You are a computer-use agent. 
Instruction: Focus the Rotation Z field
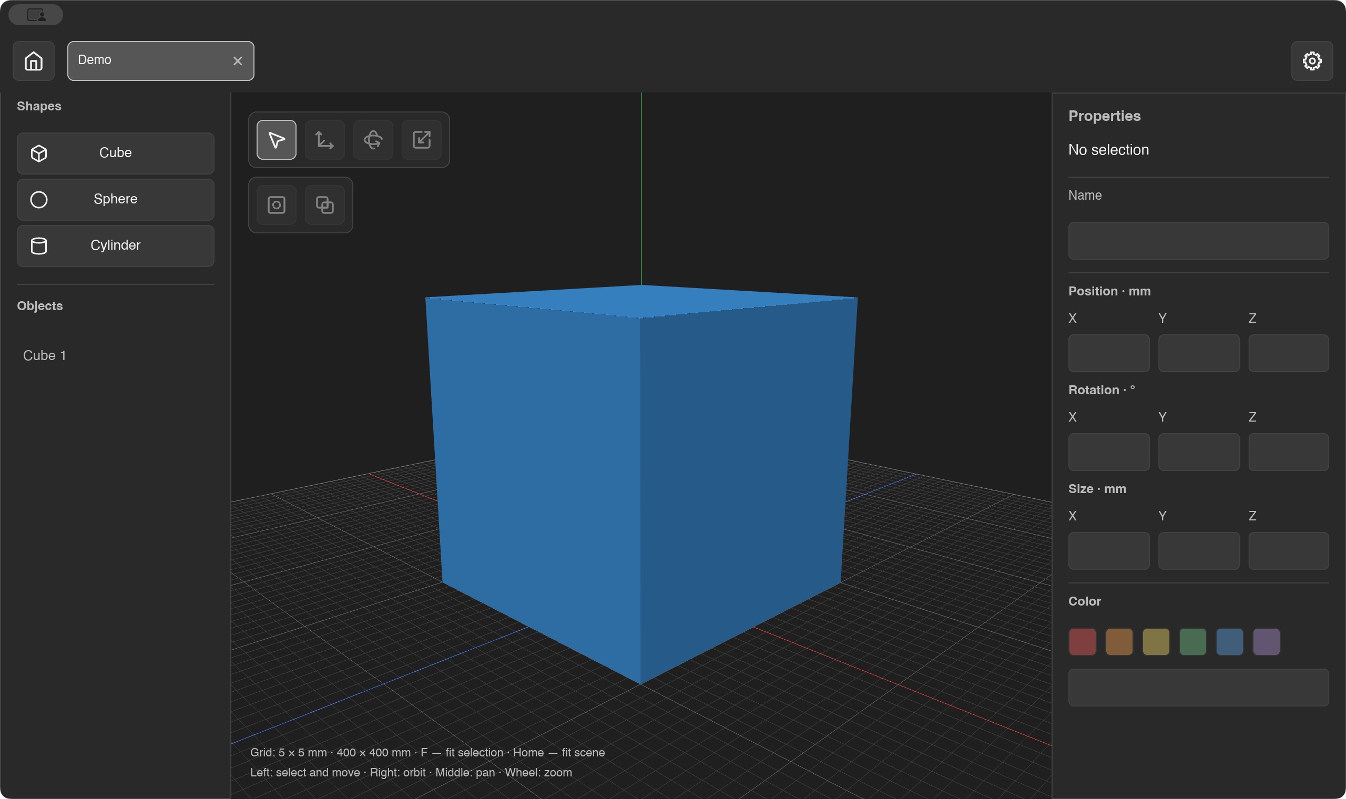pos(1288,452)
